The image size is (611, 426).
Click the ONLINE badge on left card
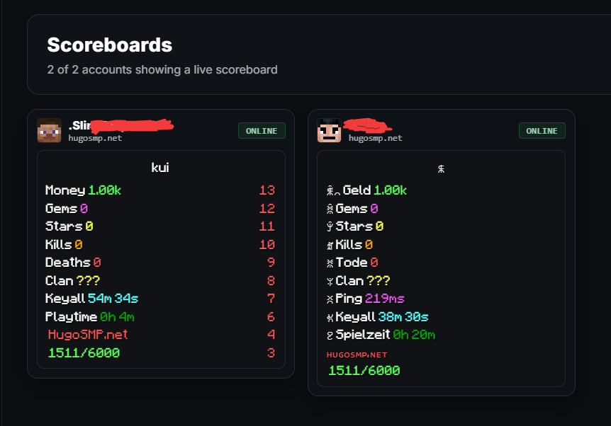(x=262, y=131)
